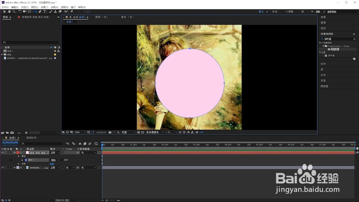The width and height of the screenshot is (359, 202).
Task: Hide layer 2 jpg with its eye icon
Action: (3, 168)
